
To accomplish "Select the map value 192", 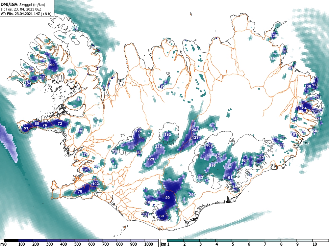I will tap(168, 134).
